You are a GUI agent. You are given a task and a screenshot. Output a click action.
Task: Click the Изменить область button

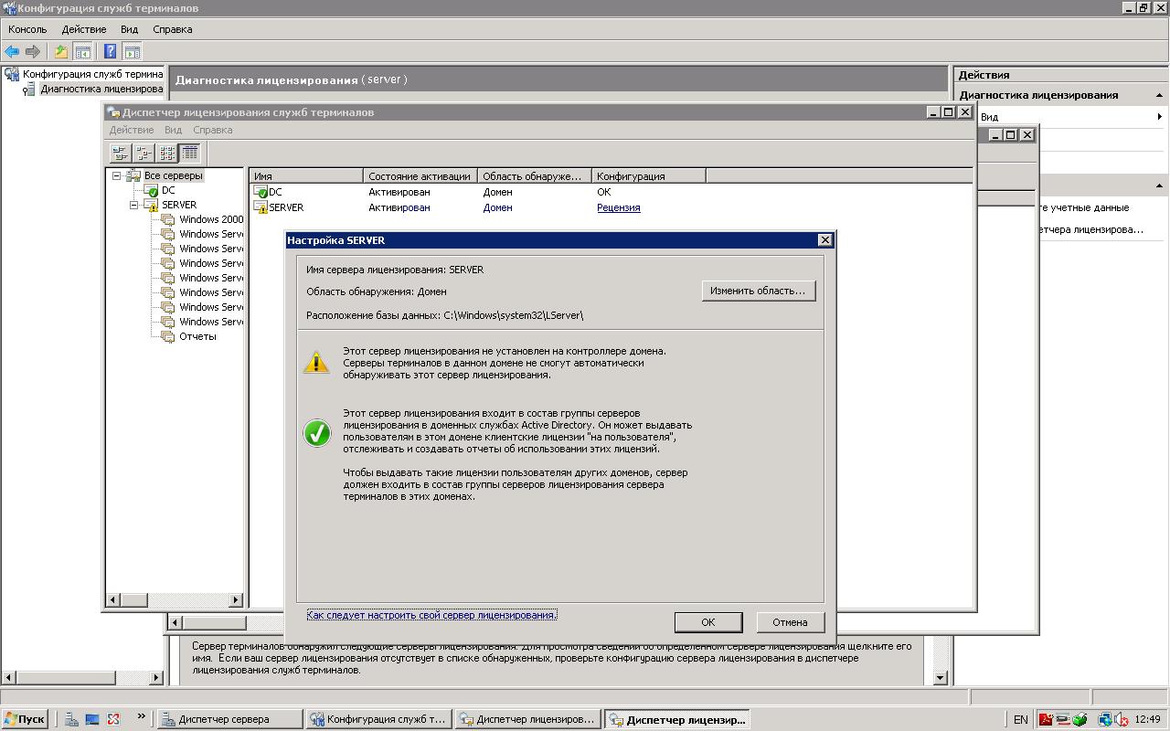tap(758, 291)
